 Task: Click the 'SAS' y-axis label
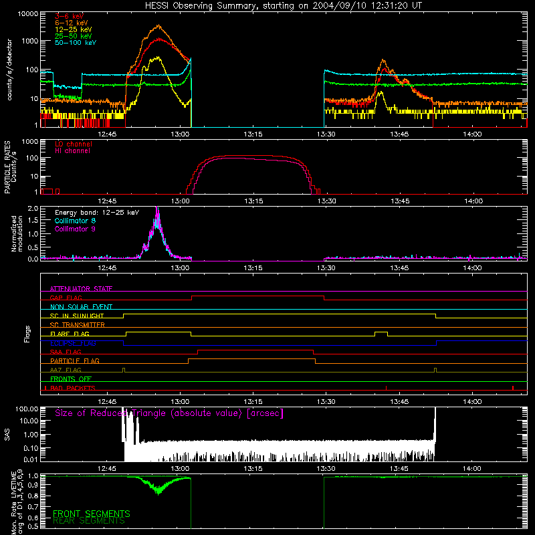[7, 435]
